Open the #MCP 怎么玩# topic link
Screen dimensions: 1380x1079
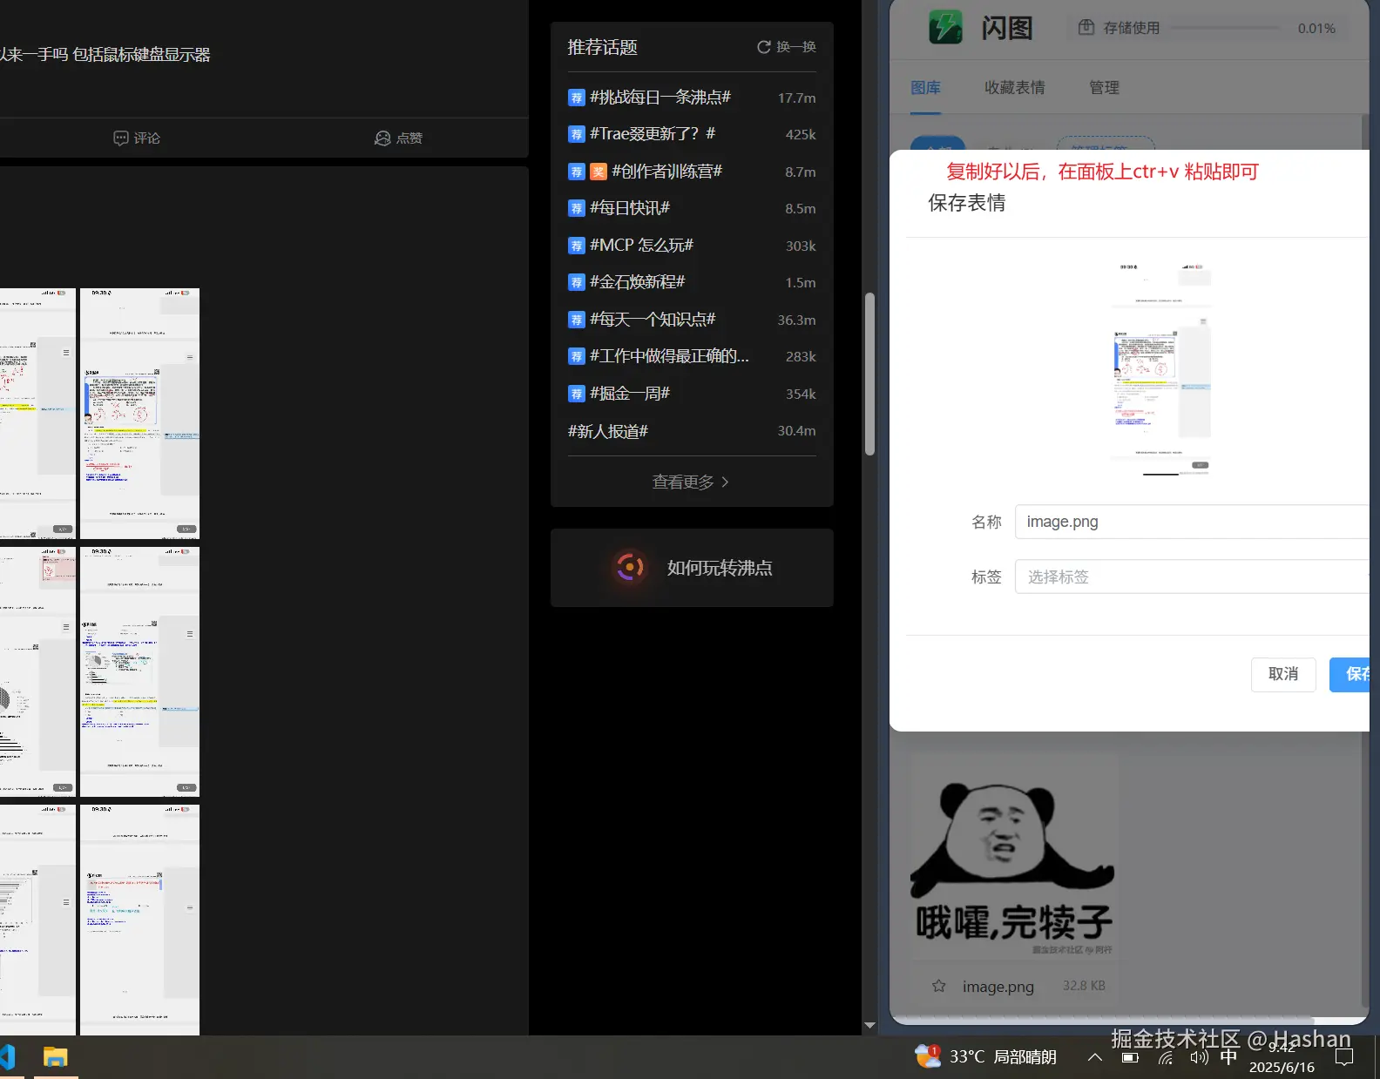(x=641, y=246)
